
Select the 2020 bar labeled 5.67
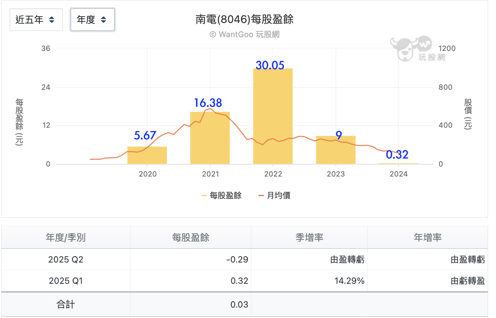pos(147,155)
